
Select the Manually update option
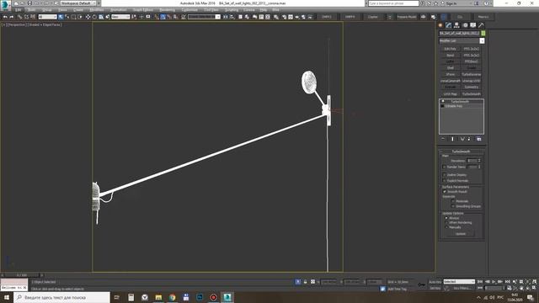pos(446,227)
